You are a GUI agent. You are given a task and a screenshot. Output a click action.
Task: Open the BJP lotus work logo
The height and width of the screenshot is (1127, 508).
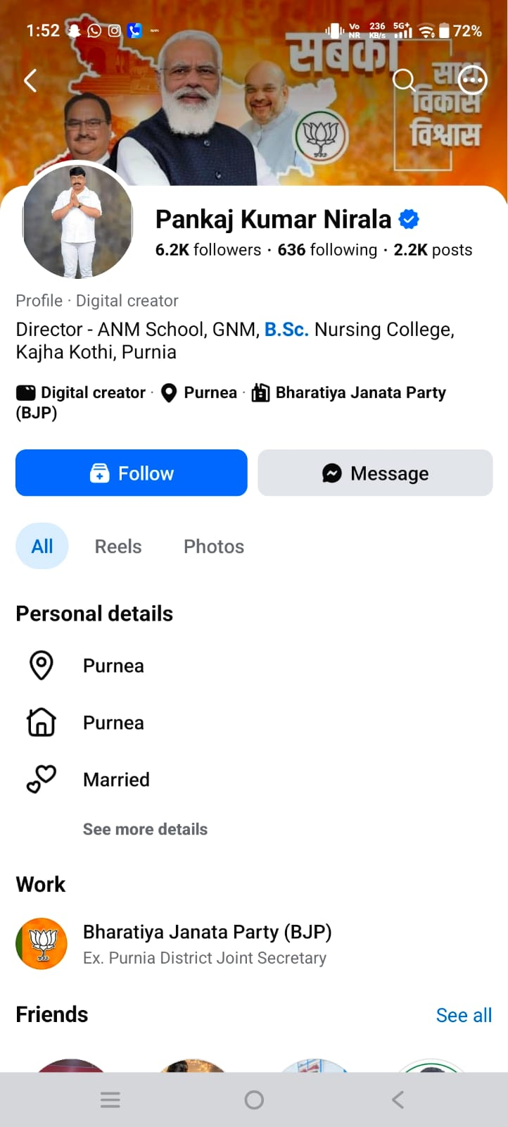[x=42, y=944]
